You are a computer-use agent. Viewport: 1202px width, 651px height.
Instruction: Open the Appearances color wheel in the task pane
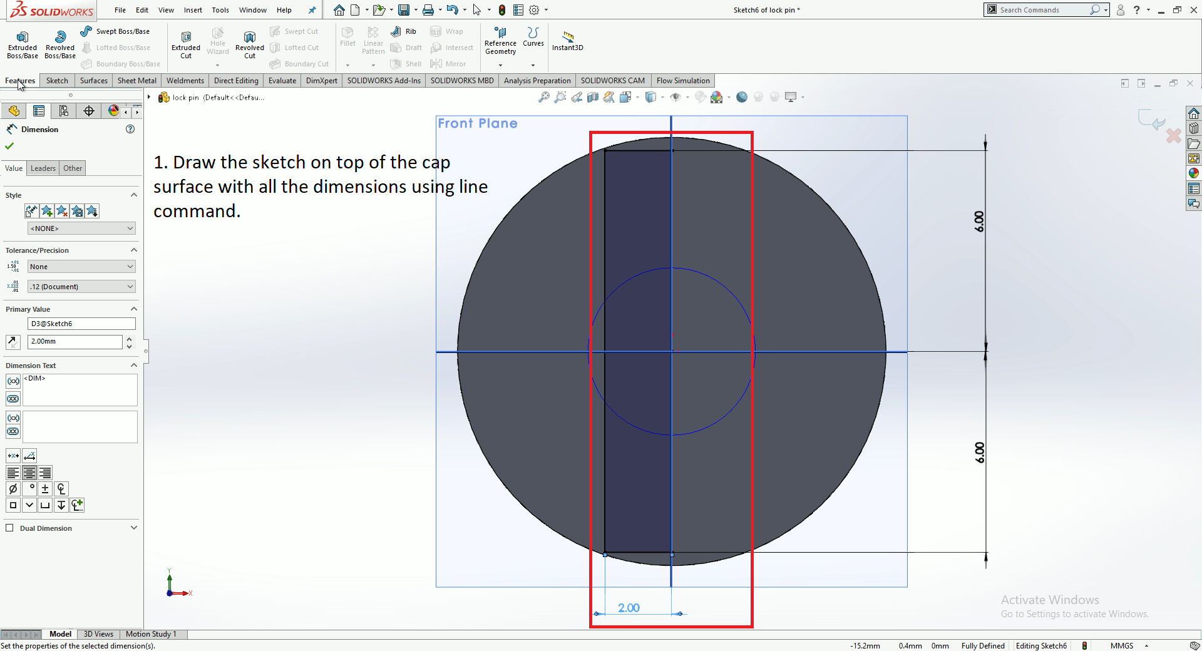tap(1194, 173)
